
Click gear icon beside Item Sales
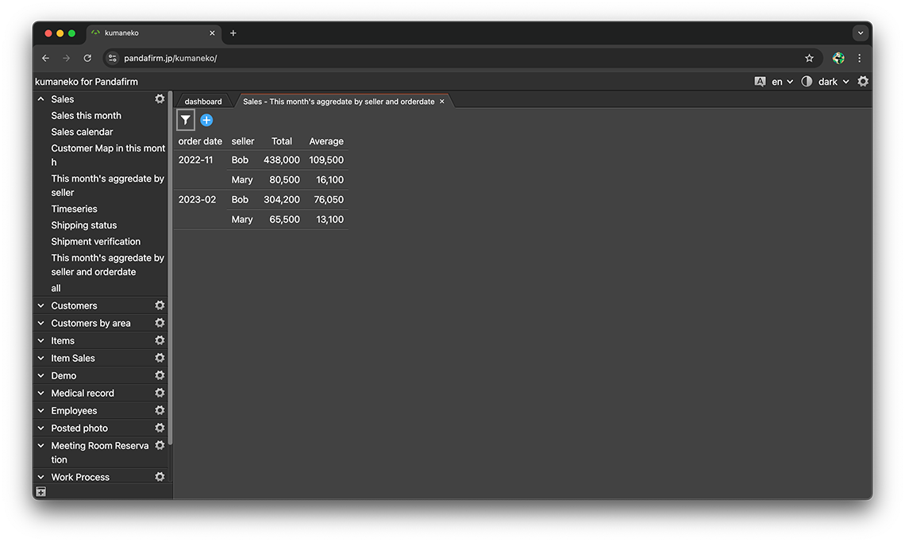pos(160,358)
